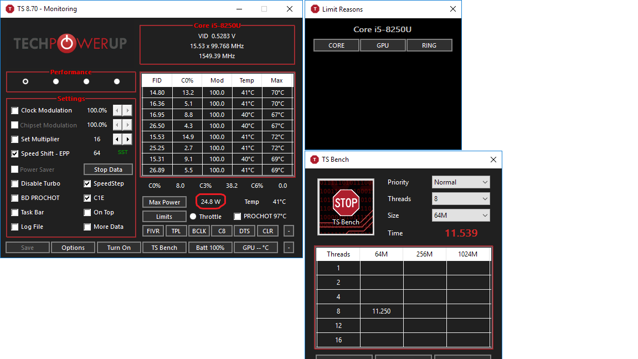The height and width of the screenshot is (359, 638).
Task: Select third Performance profile radio button
Action: [x=86, y=81]
